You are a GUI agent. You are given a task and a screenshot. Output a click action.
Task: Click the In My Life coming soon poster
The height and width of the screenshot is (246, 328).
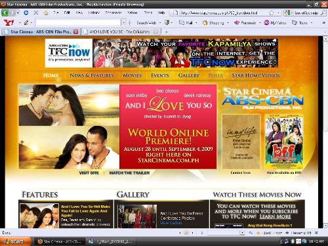(241, 142)
